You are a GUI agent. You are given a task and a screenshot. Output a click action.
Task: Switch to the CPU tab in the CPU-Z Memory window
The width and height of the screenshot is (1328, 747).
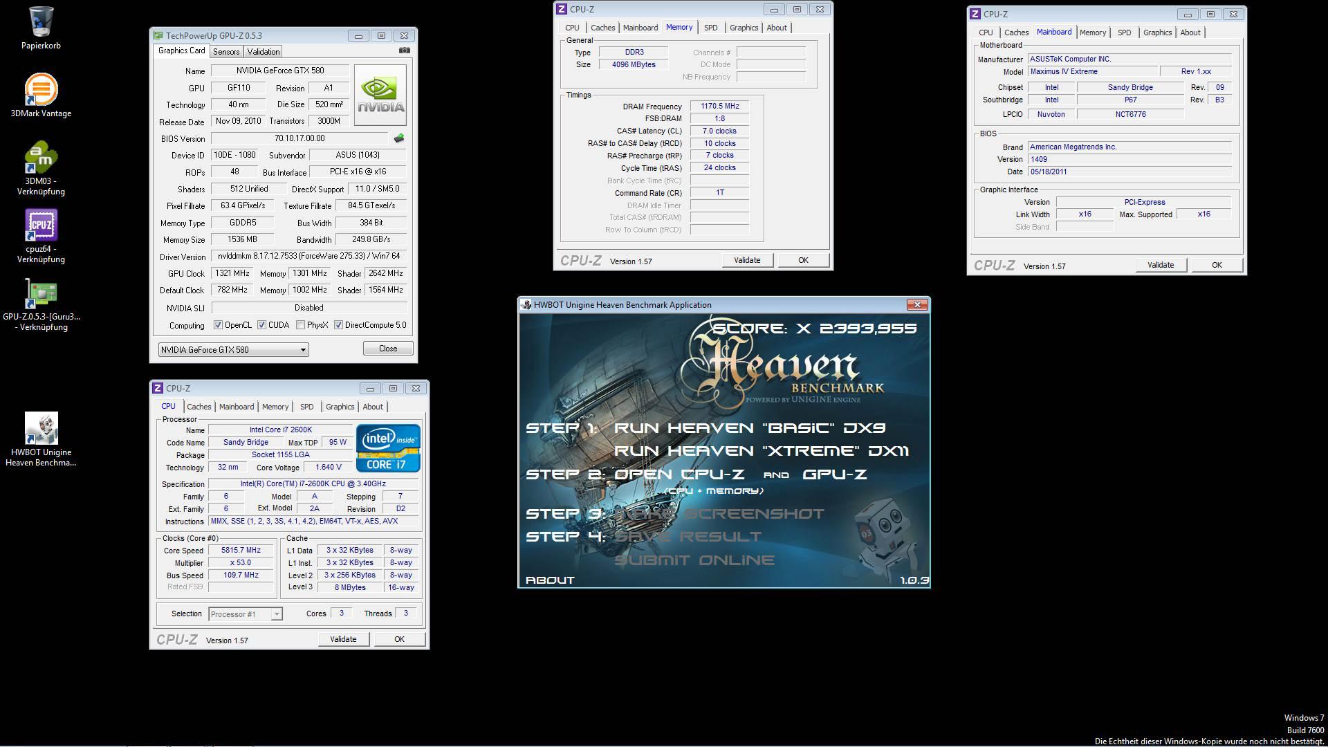click(572, 28)
